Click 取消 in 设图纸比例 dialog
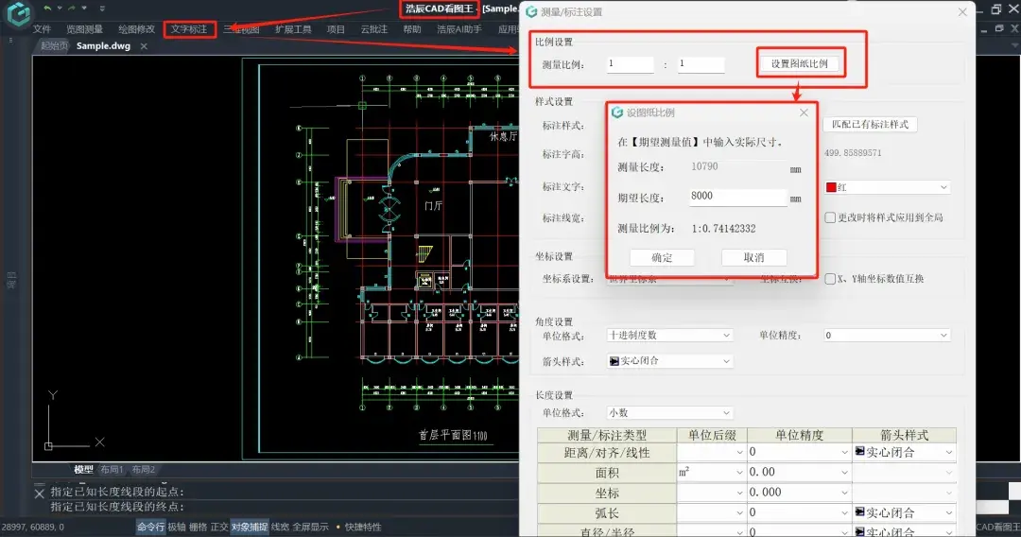1021x537 pixels. pos(754,257)
